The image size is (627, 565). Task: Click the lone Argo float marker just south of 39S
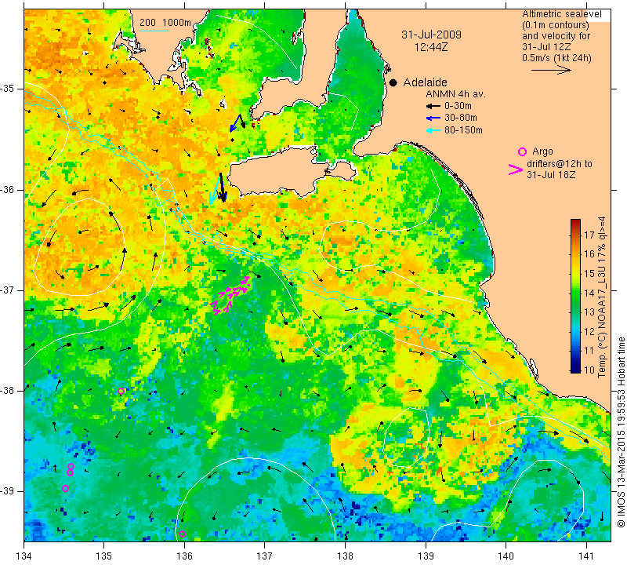pyautogui.click(x=66, y=488)
